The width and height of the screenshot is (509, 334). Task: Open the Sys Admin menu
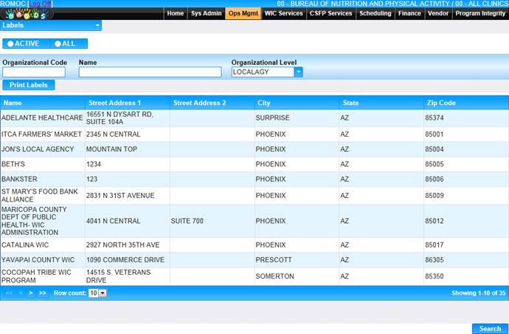pyautogui.click(x=206, y=13)
